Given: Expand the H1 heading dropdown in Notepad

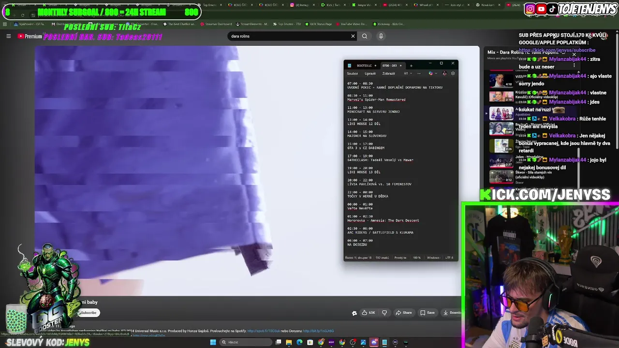Looking at the screenshot, I should click(x=408, y=73).
